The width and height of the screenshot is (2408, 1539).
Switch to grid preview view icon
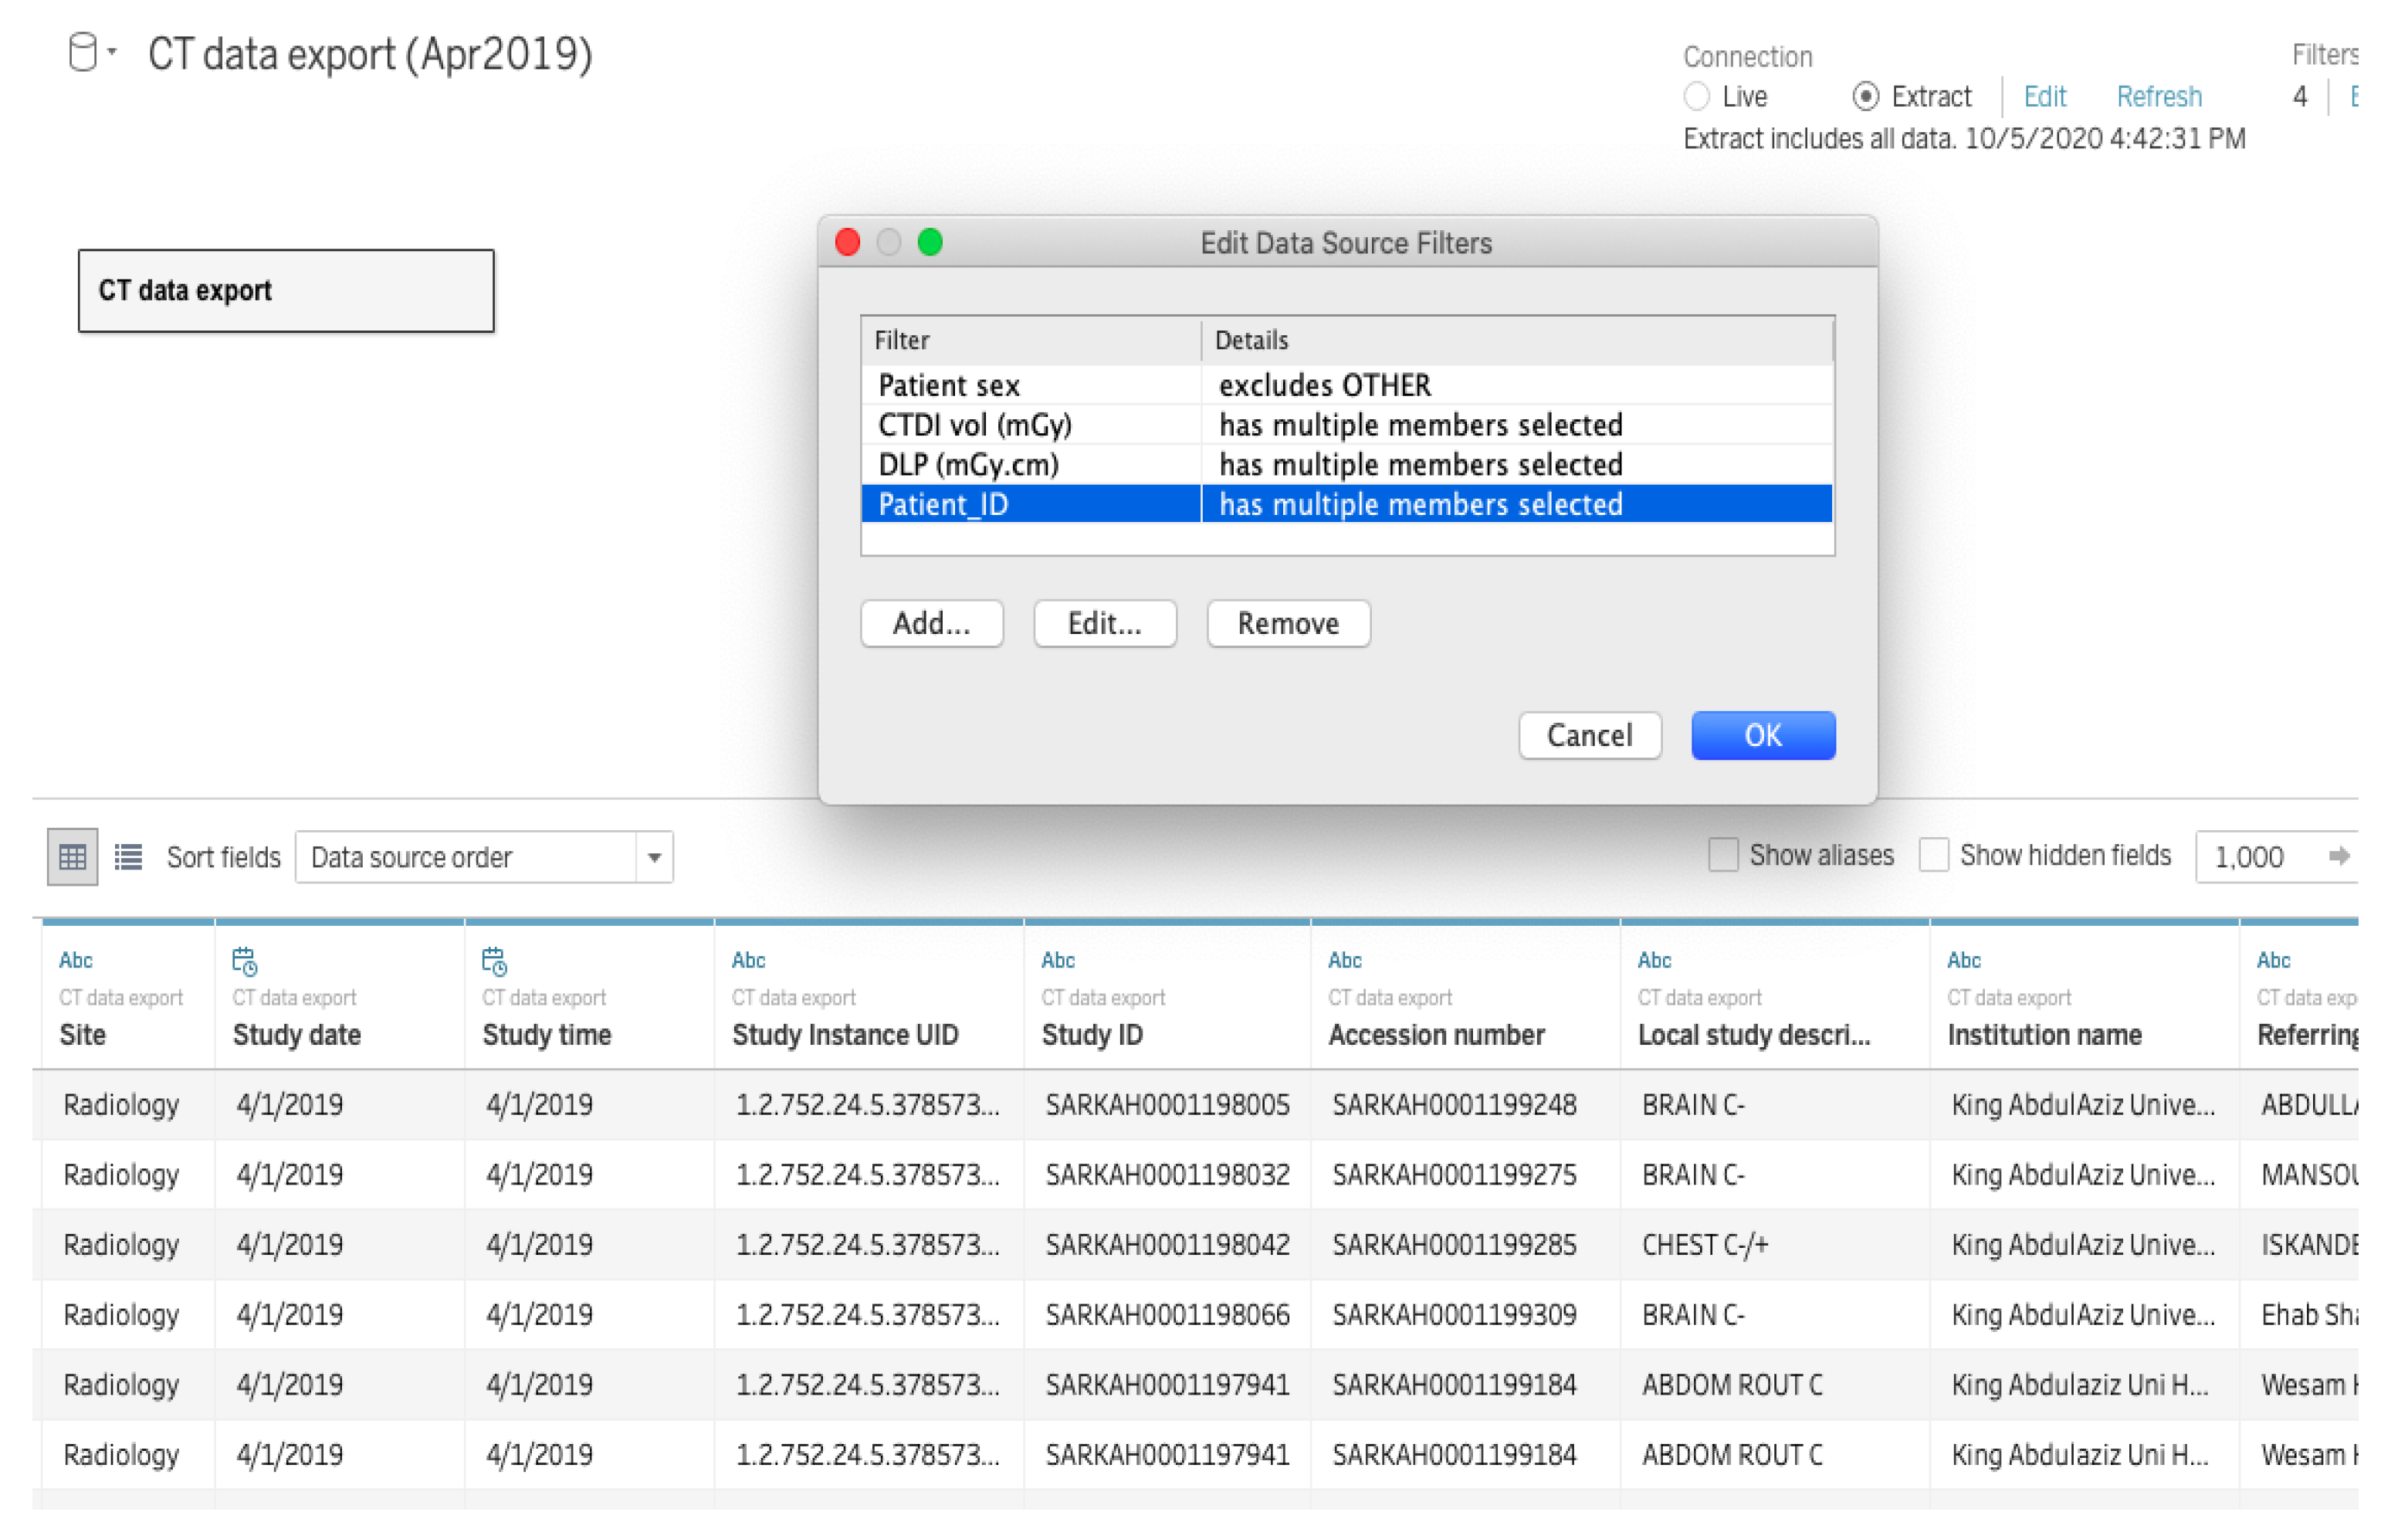72,856
